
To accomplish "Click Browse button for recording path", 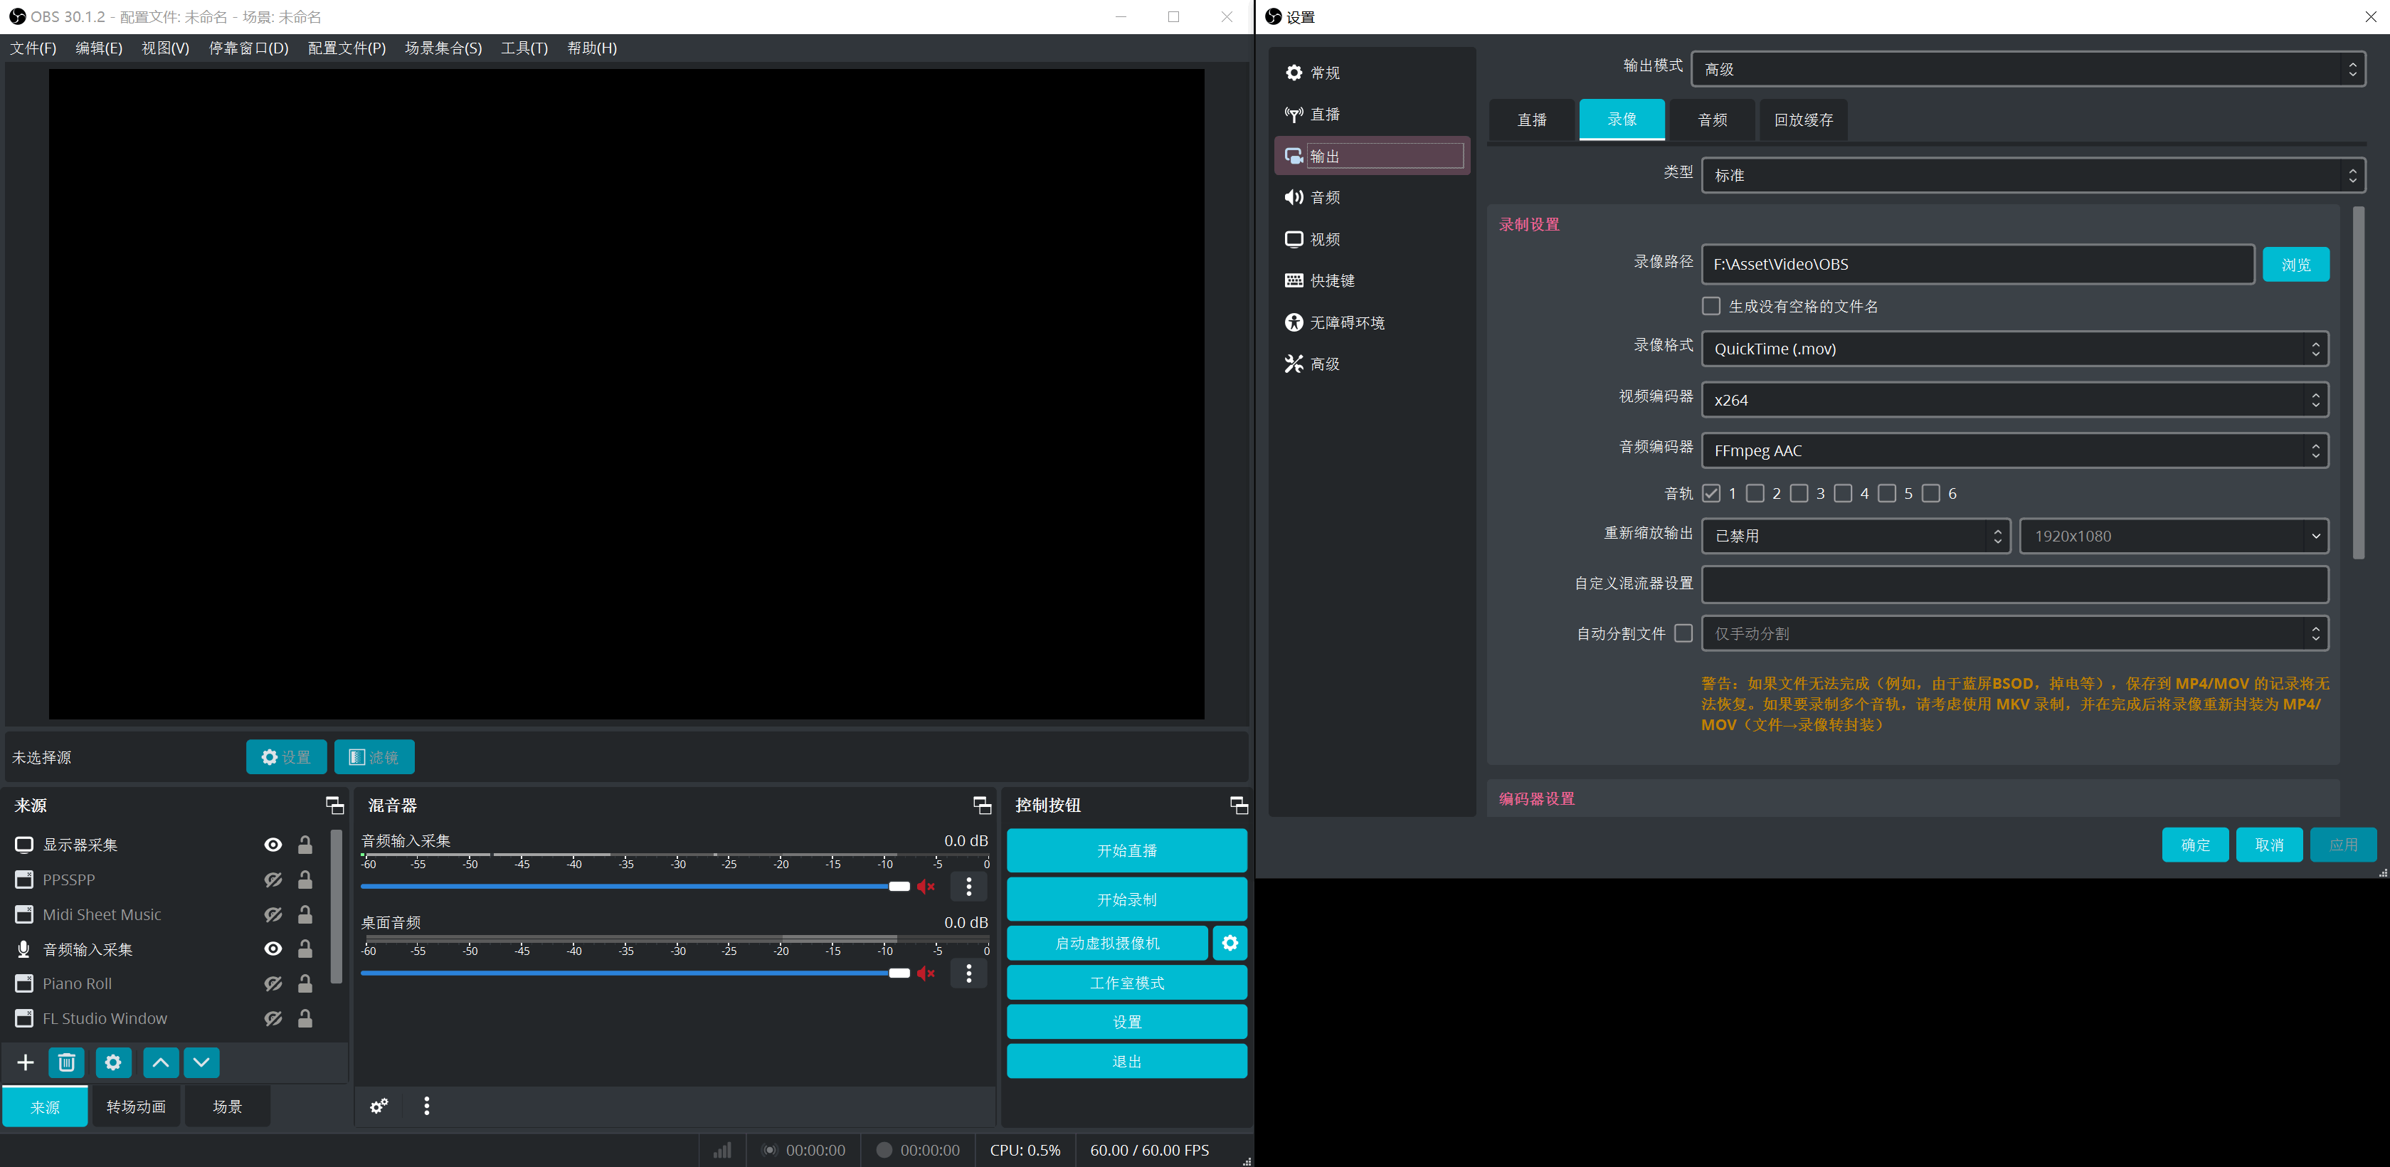I will coord(2295,265).
